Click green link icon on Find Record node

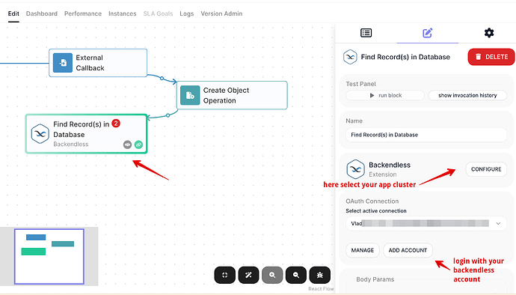[138, 145]
